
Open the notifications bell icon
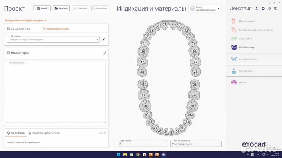[269, 9]
